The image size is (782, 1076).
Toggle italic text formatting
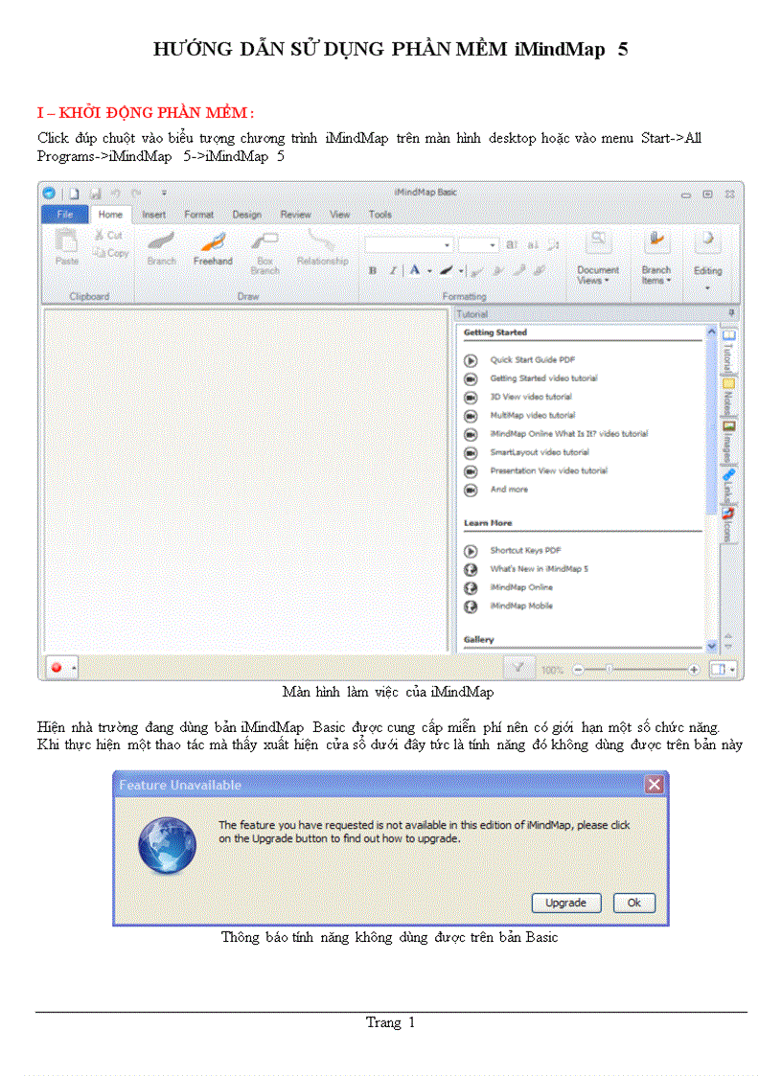[391, 269]
